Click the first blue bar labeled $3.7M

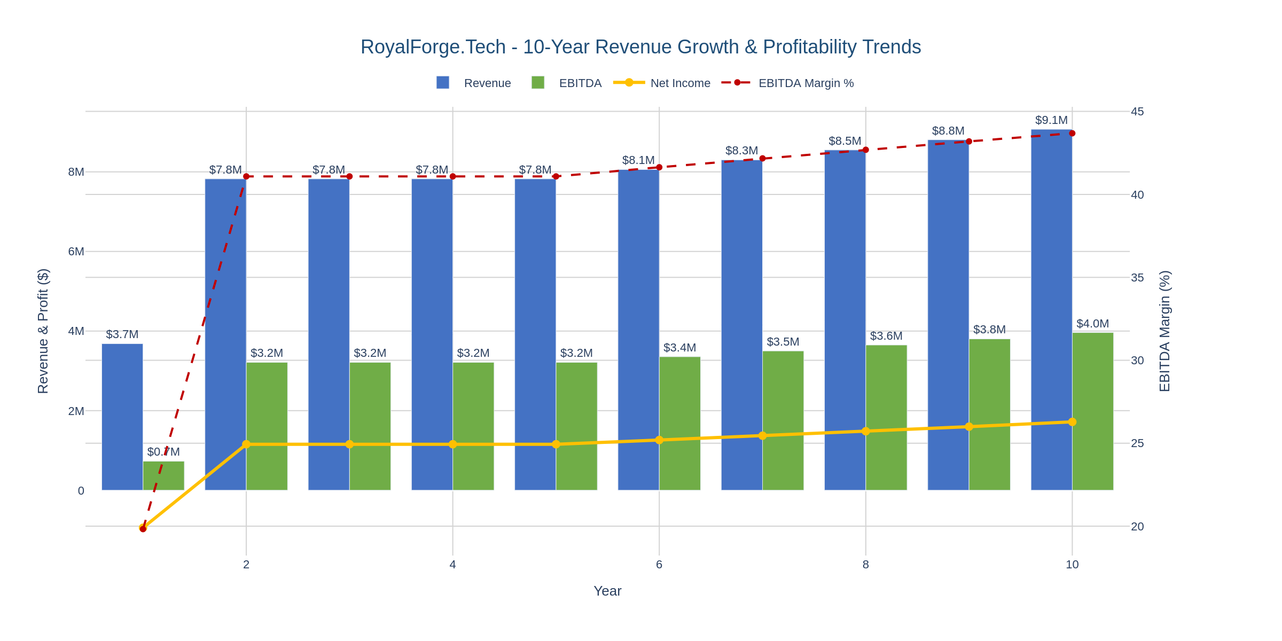[x=122, y=417]
